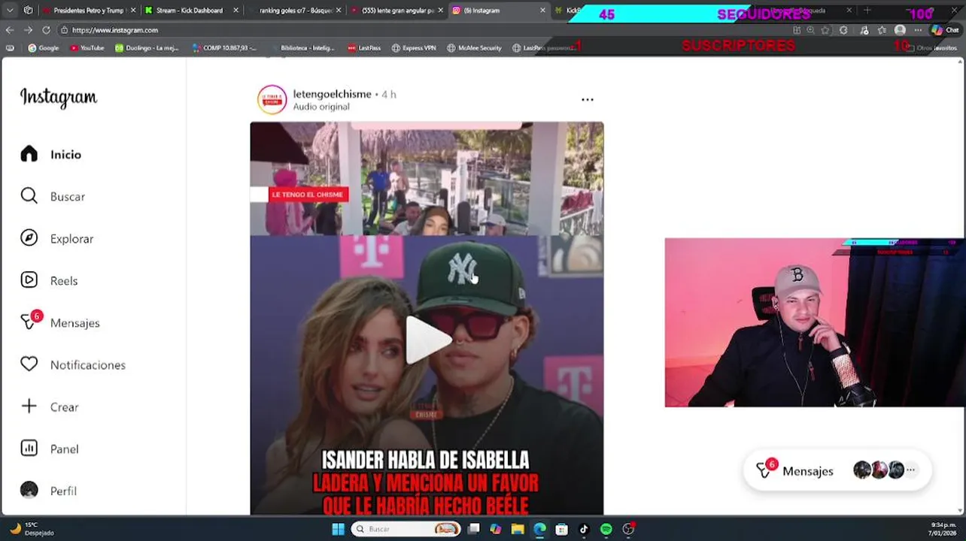Screen dimensions: 966x541
Task: Expand the tab actions chevron at top left
Action: pyautogui.click(x=10, y=11)
